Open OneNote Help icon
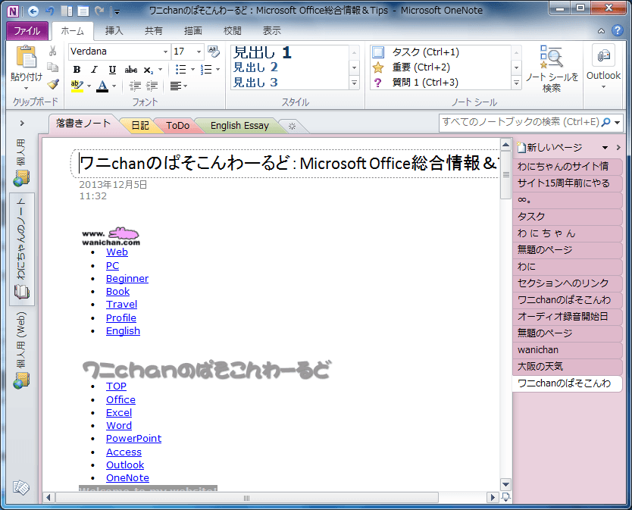Image resolution: width=632 pixels, height=510 pixels. click(617, 30)
